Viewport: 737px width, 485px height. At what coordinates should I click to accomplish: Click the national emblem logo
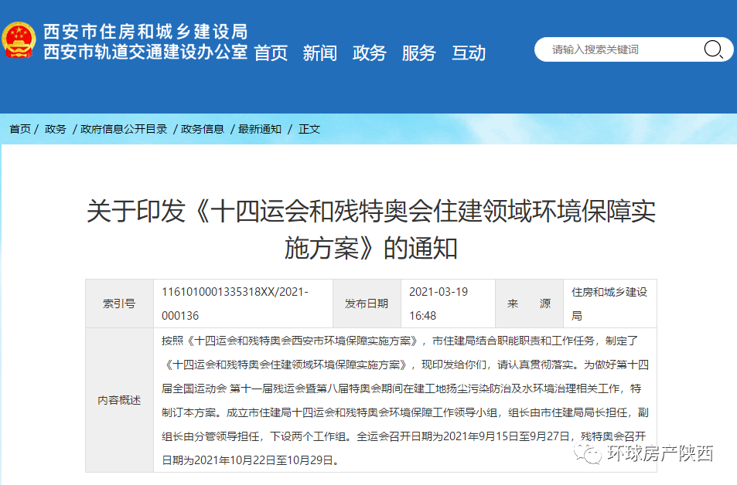click(19, 40)
